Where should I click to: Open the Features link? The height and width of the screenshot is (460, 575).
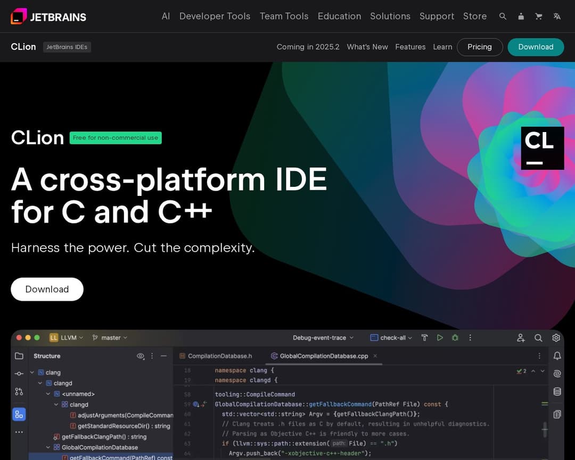click(x=410, y=47)
